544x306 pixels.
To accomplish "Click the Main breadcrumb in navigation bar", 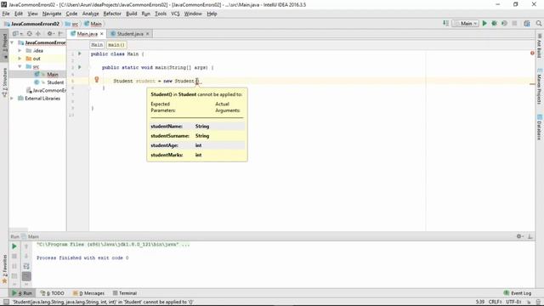I will 93,24.
